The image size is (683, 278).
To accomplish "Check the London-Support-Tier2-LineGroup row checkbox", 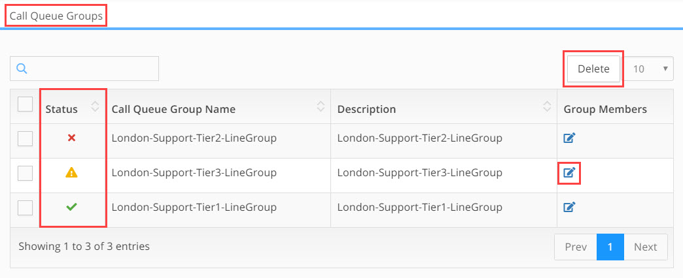I will (x=26, y=138).
